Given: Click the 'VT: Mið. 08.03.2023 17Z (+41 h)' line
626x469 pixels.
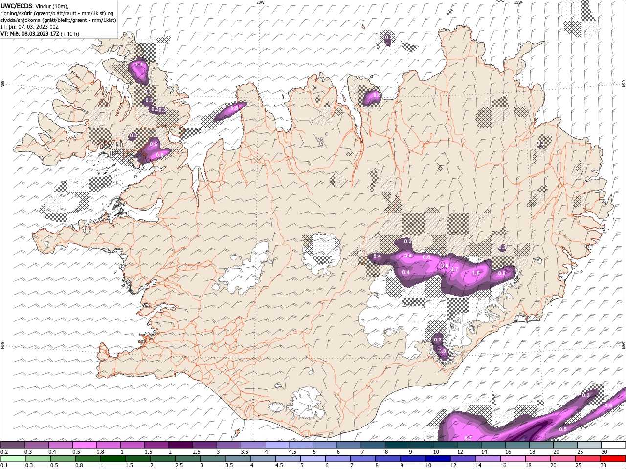Looking at the screenshot, I should [40, 34].
